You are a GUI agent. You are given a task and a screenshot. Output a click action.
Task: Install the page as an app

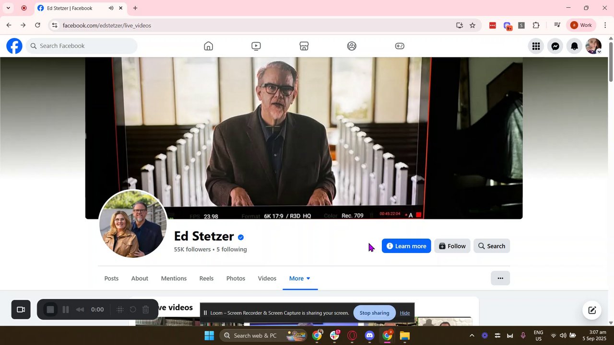460,25
